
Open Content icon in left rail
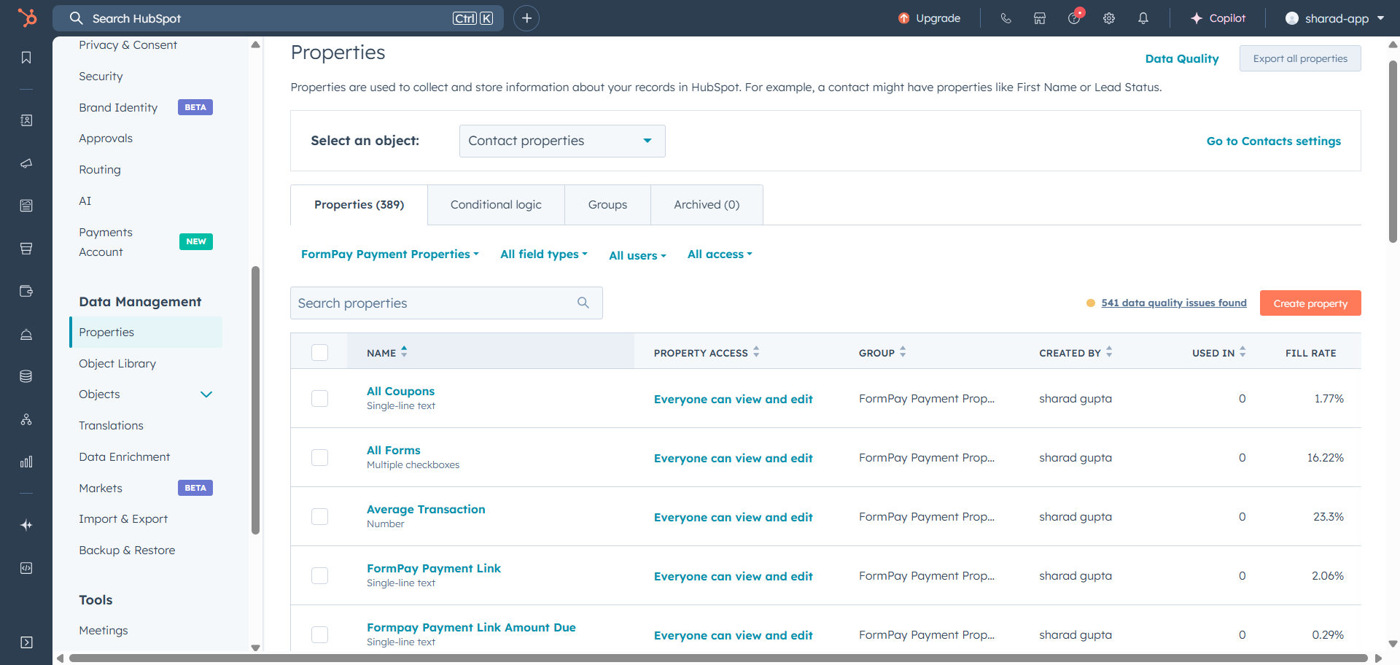(26, 206)
